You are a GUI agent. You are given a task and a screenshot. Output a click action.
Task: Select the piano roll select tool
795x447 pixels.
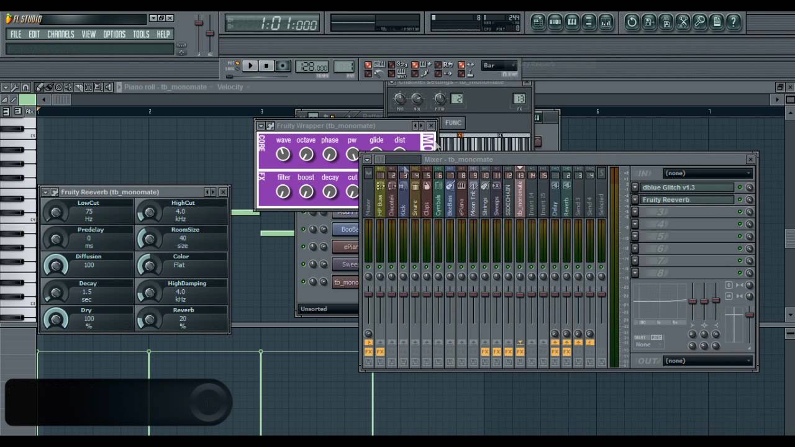tap(89, 87)
